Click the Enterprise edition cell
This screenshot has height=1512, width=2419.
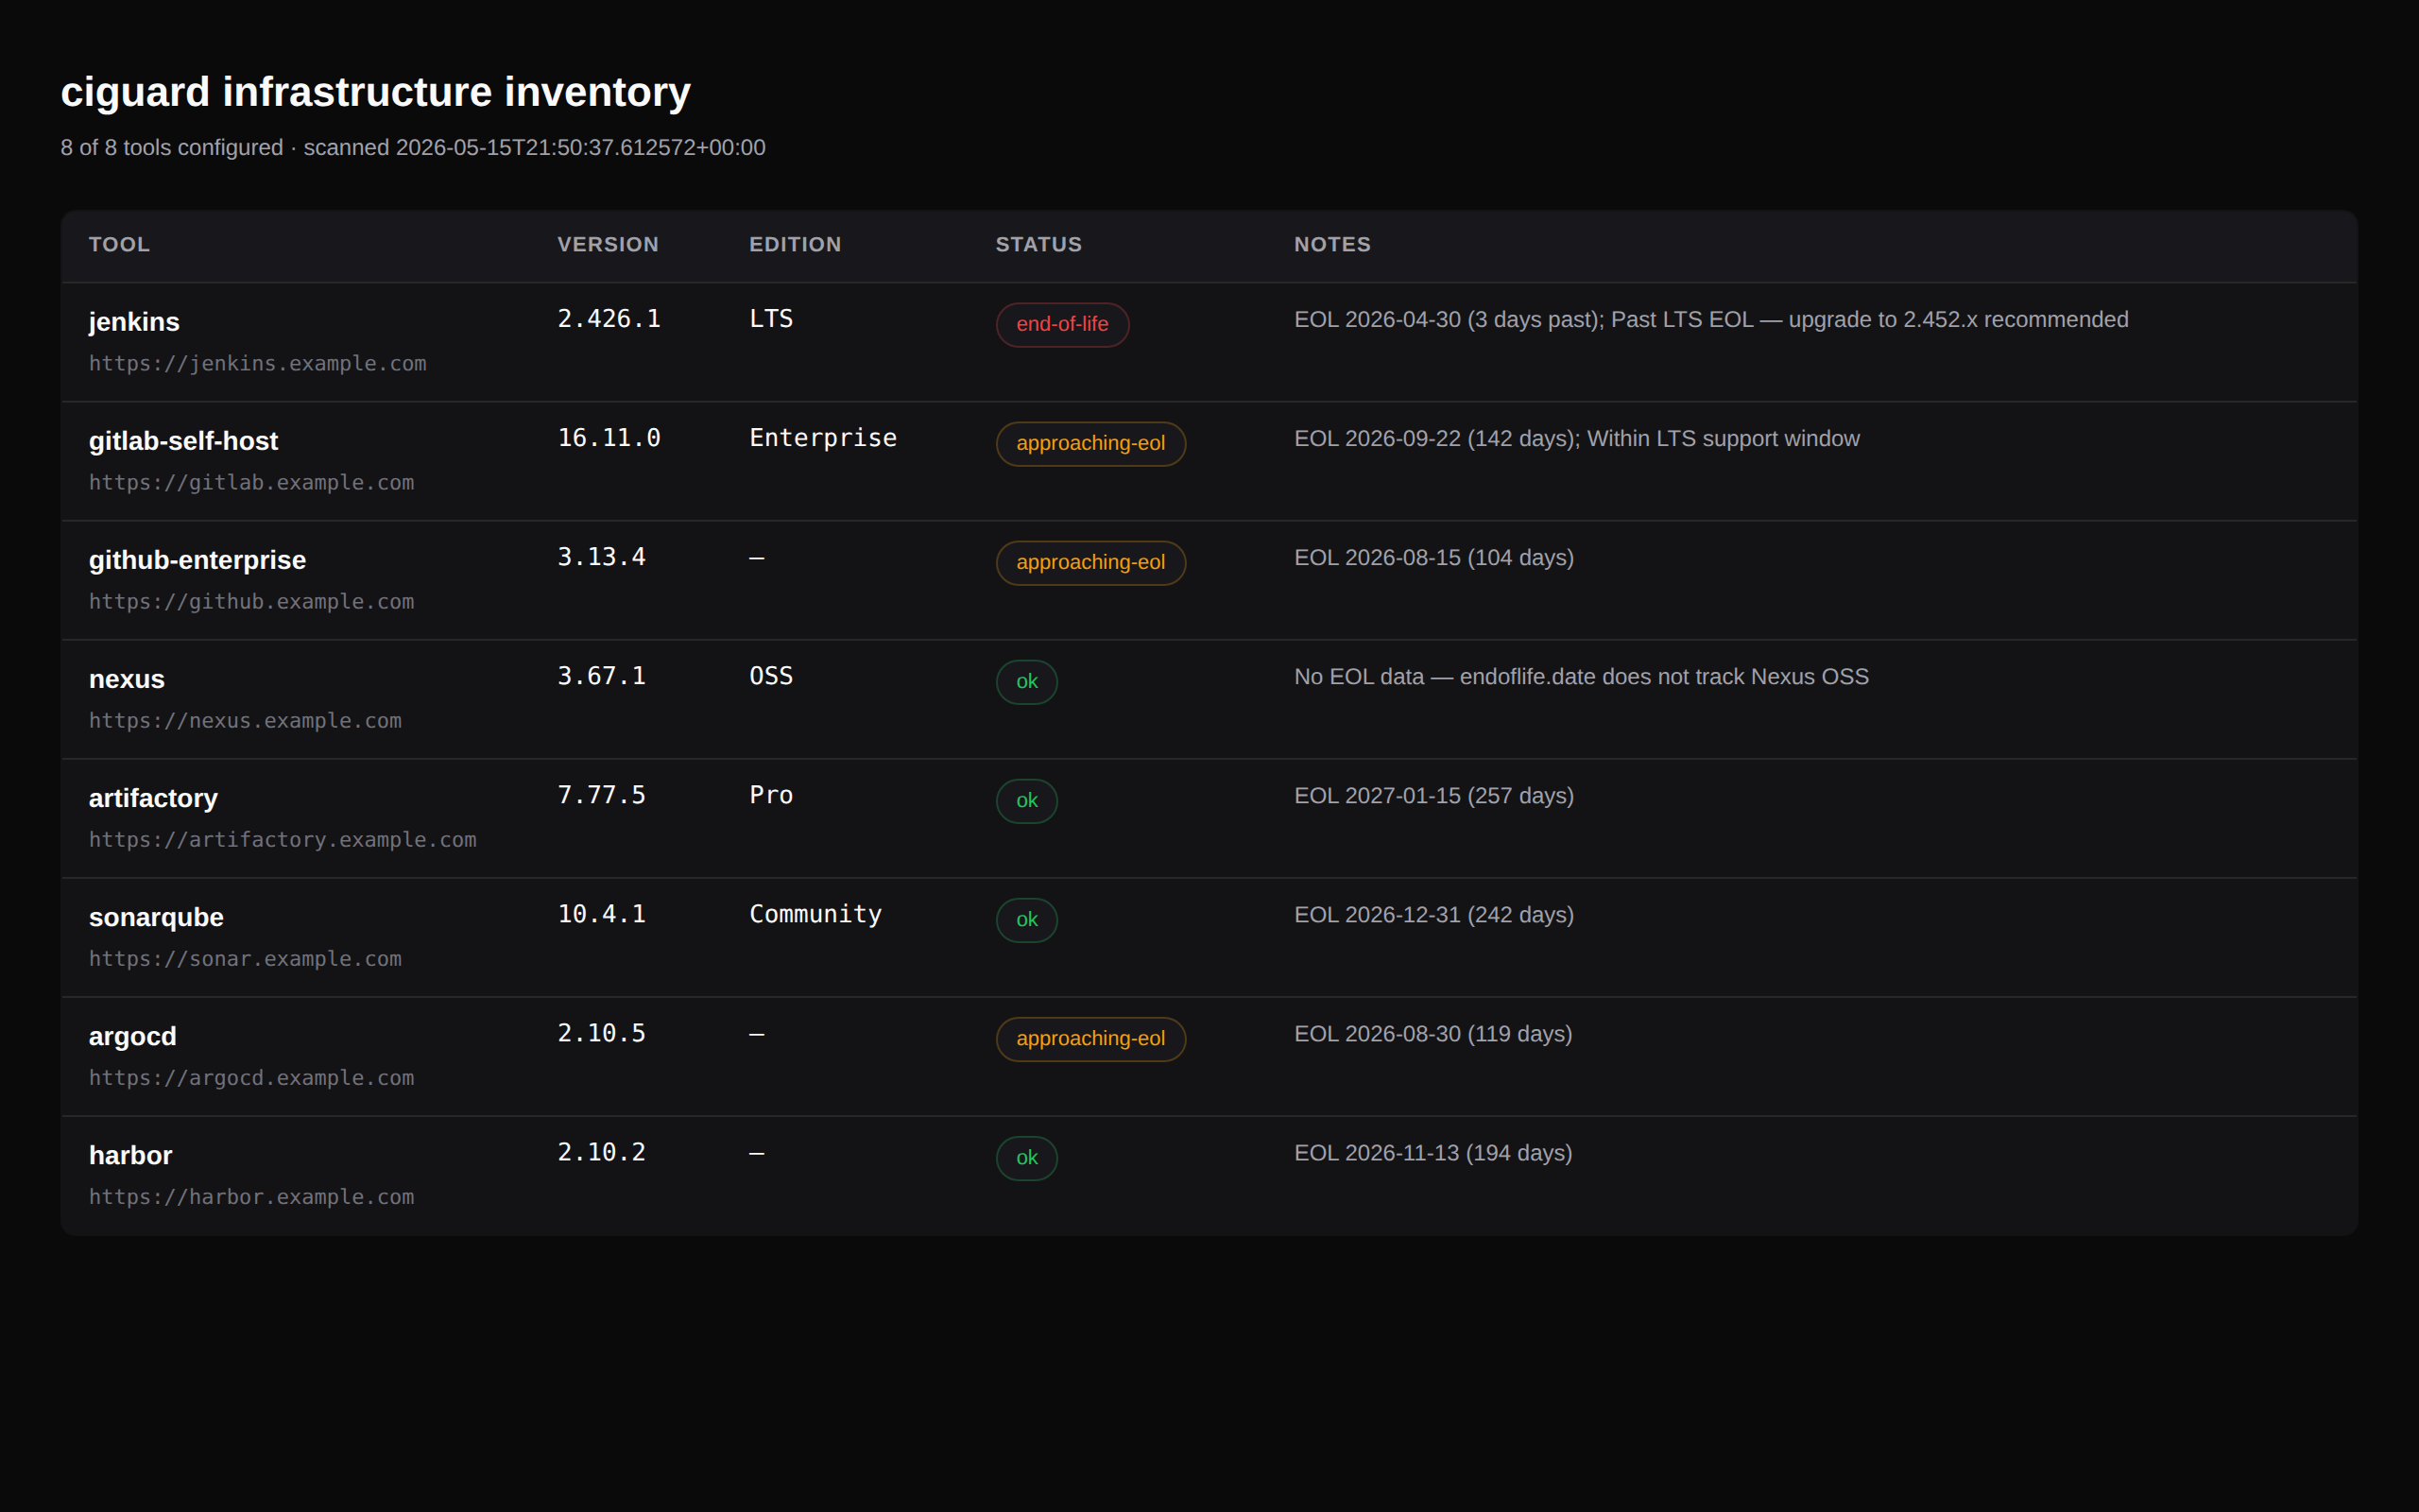point(823,438)
